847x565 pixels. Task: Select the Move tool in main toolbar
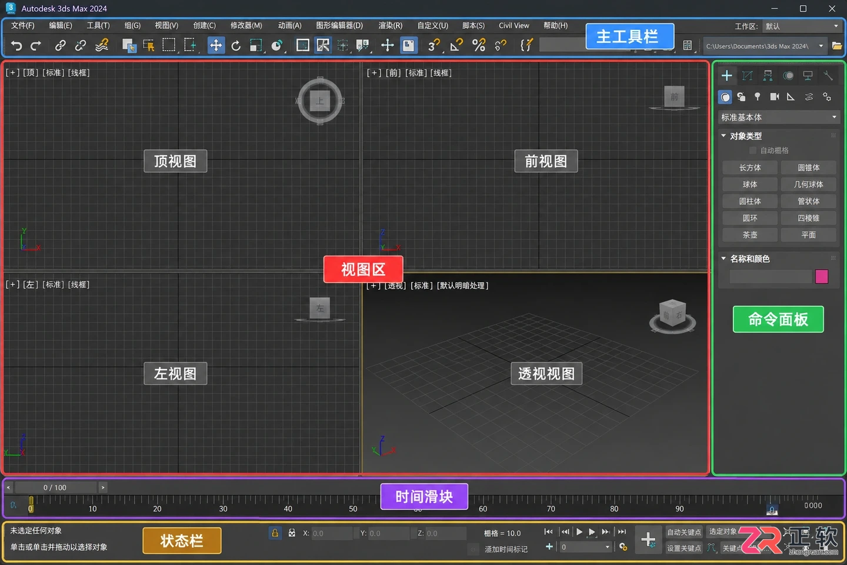click(216, 45)
